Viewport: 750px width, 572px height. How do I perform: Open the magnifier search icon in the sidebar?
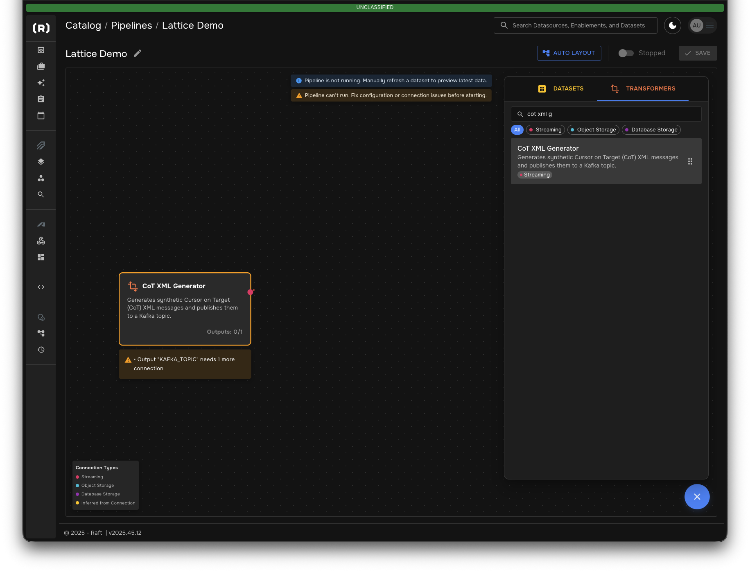(x=41, y=194)
